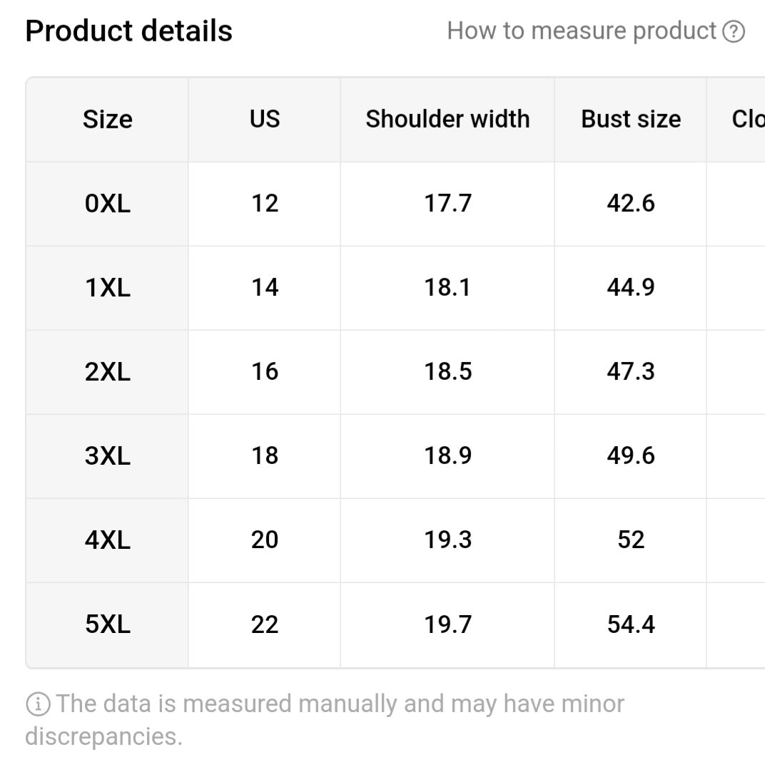Screen dimensions: 765x757
Task: Select the 4XL size row label
Action: 107,540
